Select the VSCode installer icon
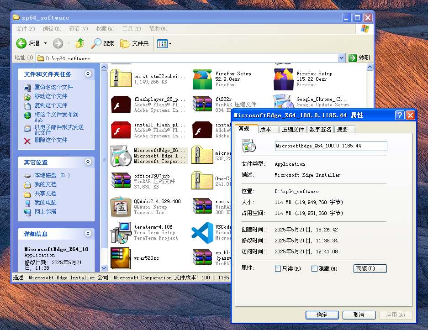Viewport: 428px width, 330px height. pos(202,233)
